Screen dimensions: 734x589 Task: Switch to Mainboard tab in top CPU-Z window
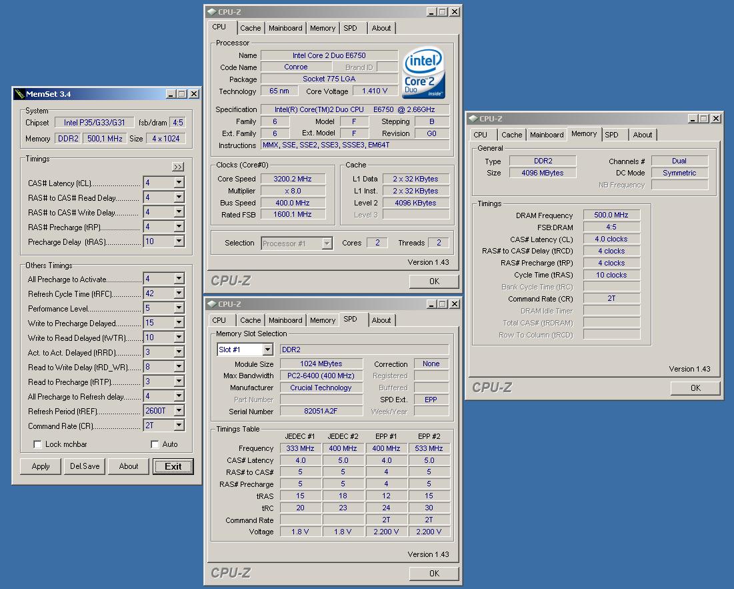pyautogui.click(x=285, y=28)
